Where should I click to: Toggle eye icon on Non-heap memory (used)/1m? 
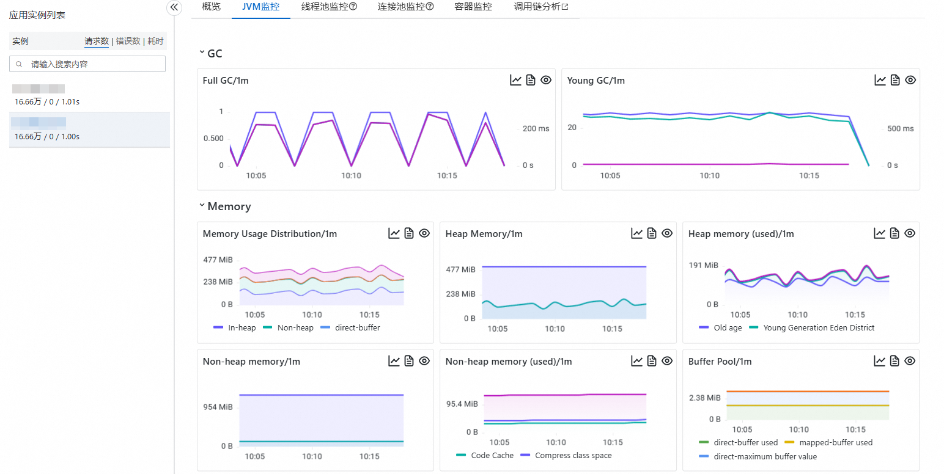pos(667,361)
